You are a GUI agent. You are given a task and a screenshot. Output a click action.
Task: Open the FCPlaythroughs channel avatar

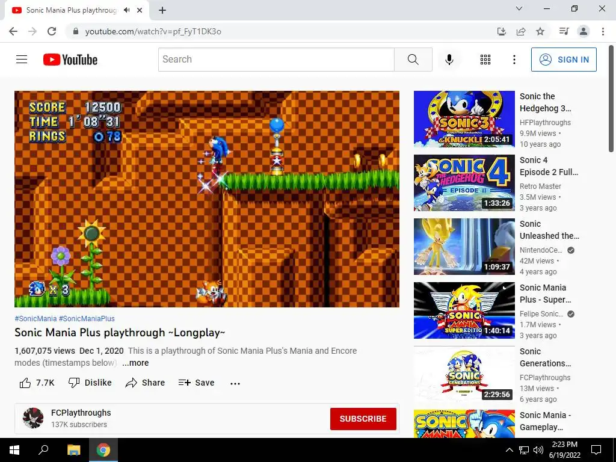[x=33, y=418]
